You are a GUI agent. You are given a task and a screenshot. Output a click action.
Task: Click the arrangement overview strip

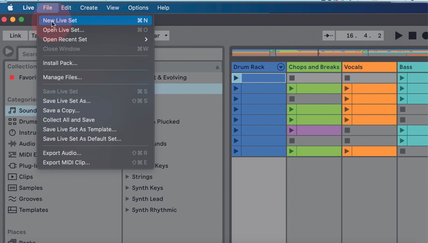pyautogui.click(x=330, y=52)
